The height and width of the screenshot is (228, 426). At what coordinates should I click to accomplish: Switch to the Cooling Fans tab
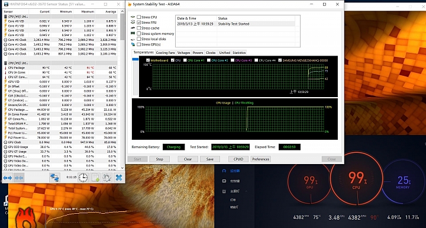pos(166,53)
